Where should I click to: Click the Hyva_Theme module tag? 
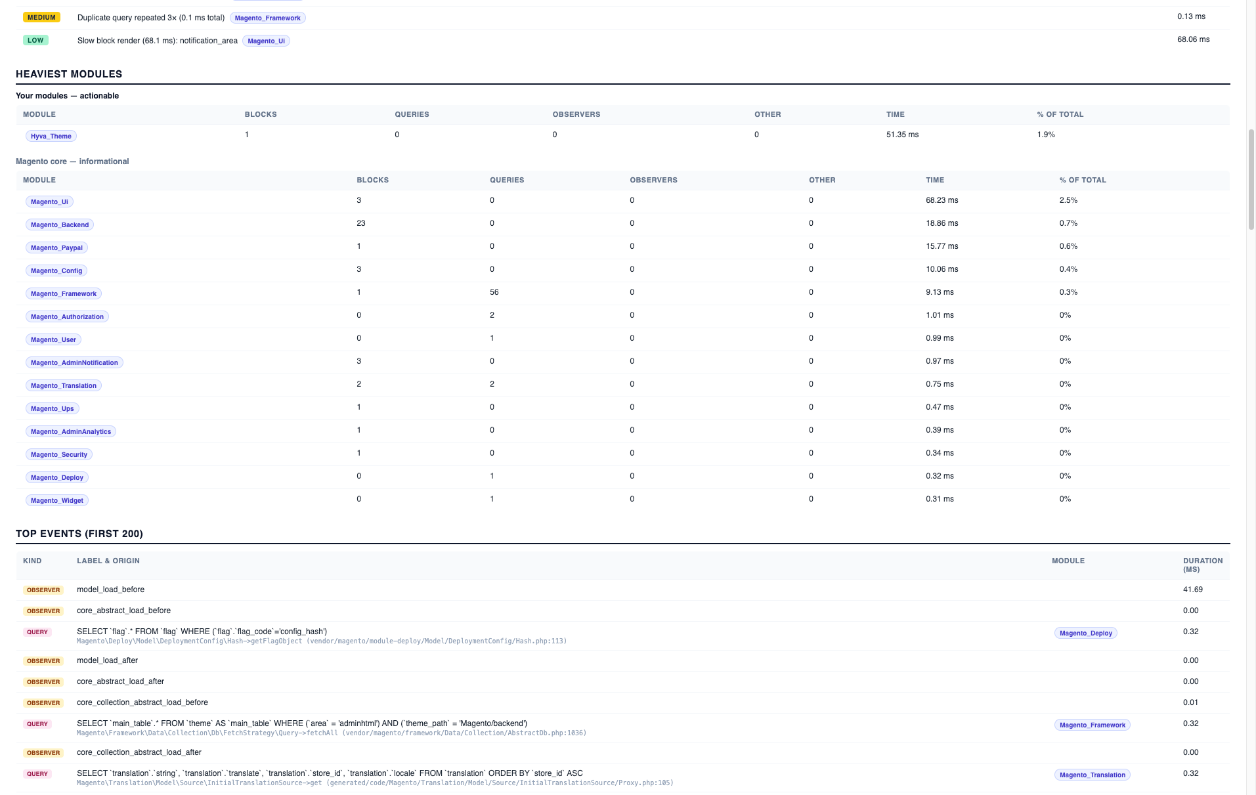pos(51,136)
